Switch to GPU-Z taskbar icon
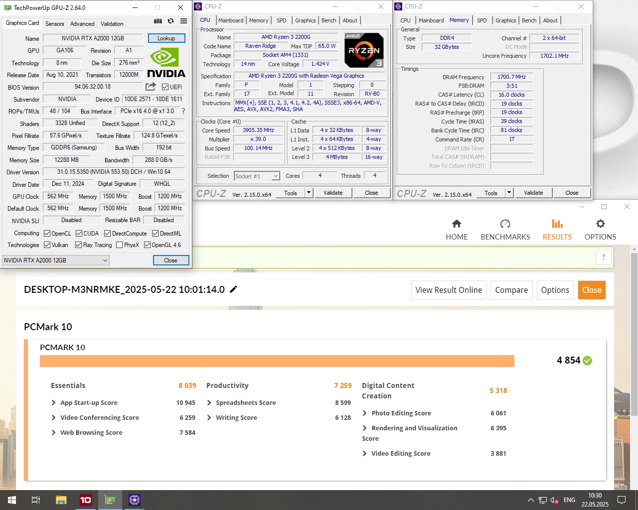This screenshot has width=638, height=510. 110,500
